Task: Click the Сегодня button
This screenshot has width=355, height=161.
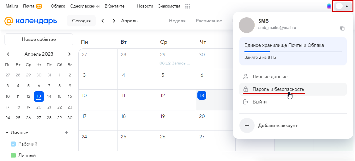Action: 81,21
